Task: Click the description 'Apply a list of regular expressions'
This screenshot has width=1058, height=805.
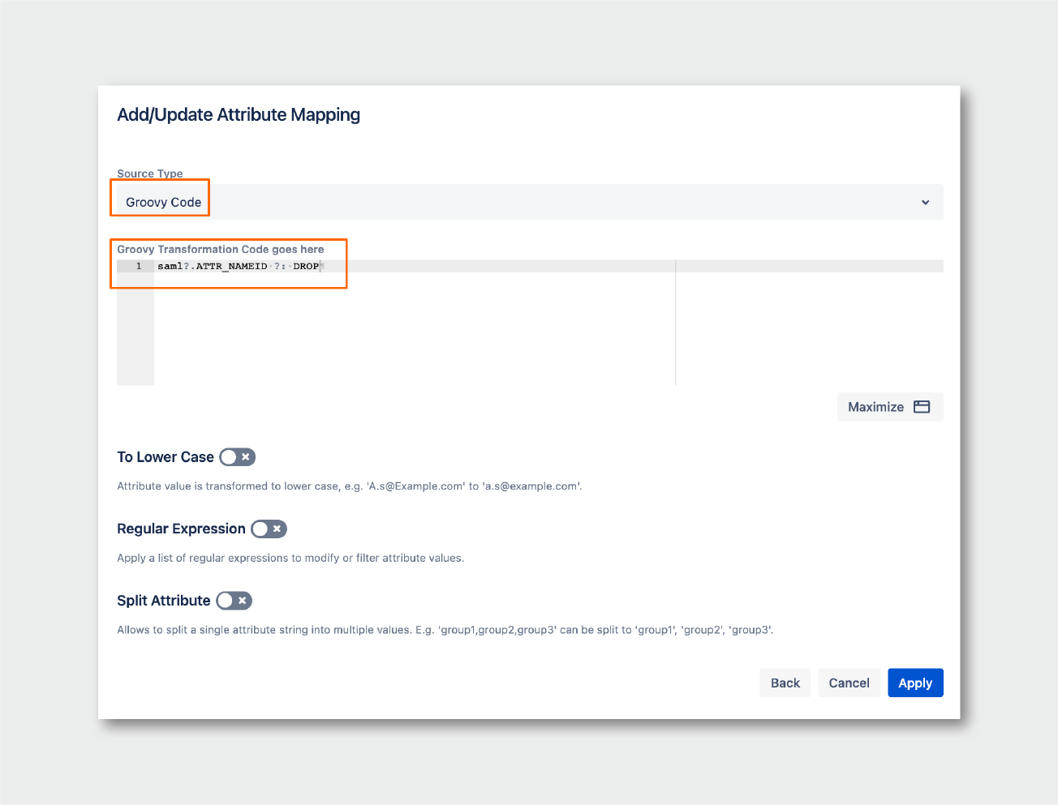Action: click(x=290, y=558)
